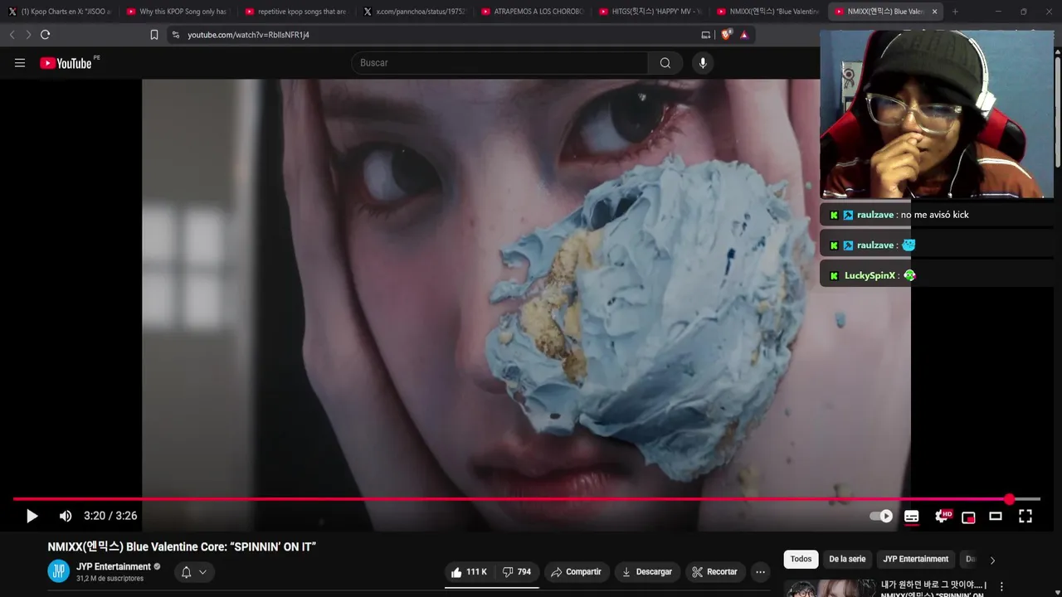Screen dimensions: 1062x597
Task: Show more filter chips with right arrow
Action: coord(992,560)
